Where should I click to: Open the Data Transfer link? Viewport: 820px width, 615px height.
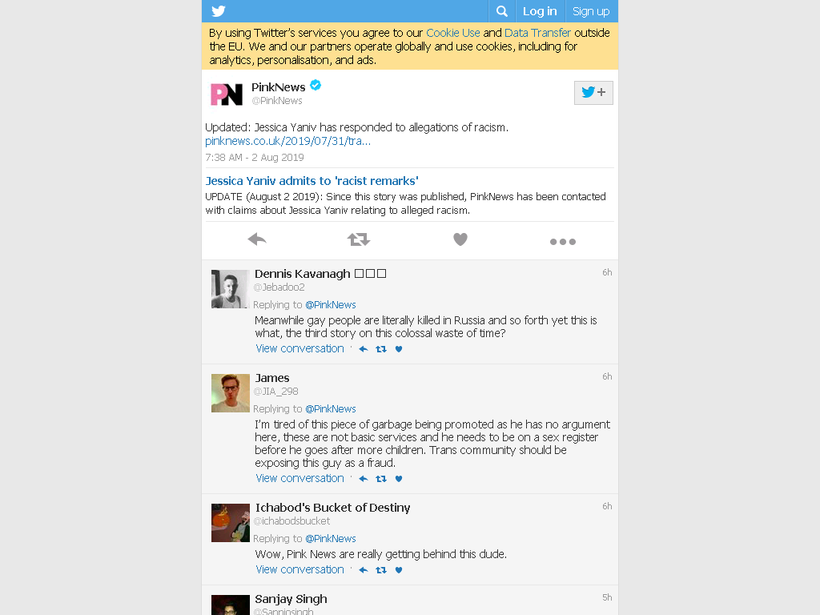point(537,33)
